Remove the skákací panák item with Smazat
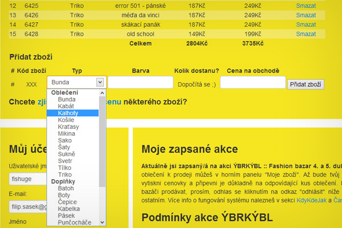The image size is (342, 228). tap(306, 25)
